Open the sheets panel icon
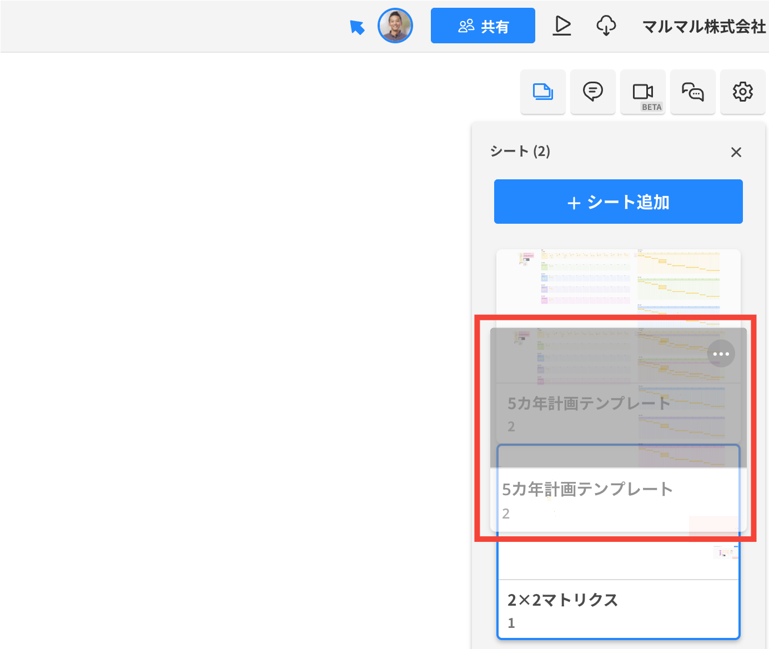 [x=542, y=92]
